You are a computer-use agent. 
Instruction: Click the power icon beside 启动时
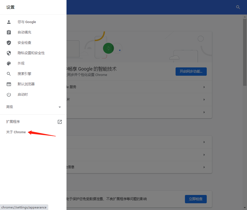9,95
